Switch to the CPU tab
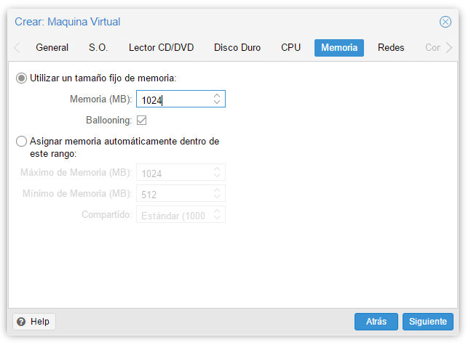The image size is (471, 350). pyautogui.click(x=290, y=48)
